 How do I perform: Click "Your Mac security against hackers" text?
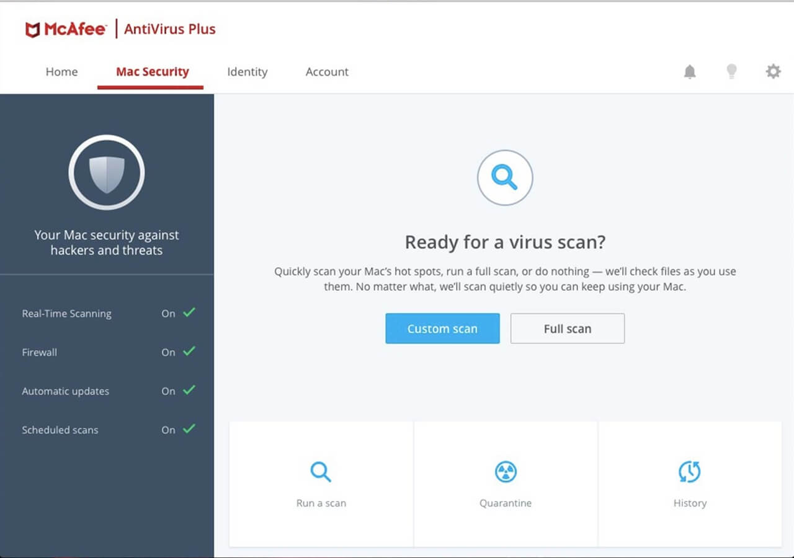click(x=107, y=242)
